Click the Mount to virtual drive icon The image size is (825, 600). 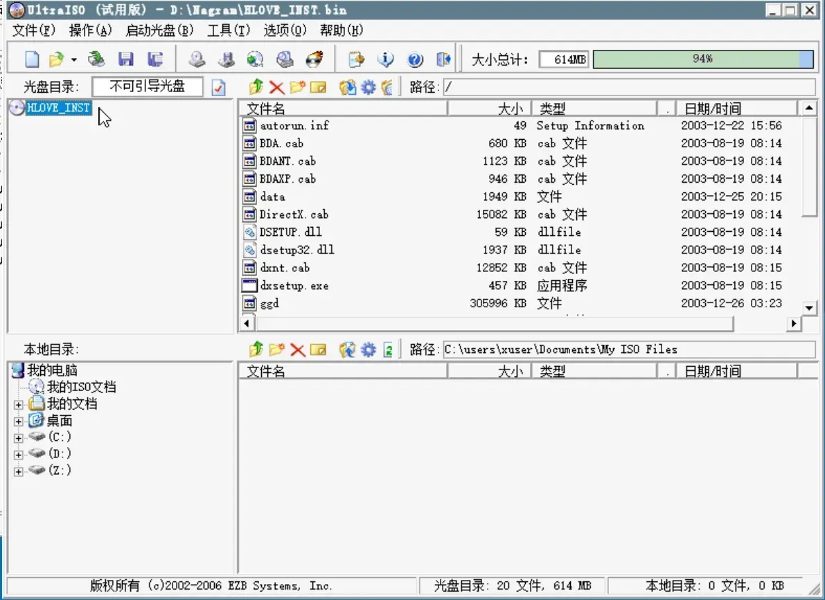coord(285,59)
